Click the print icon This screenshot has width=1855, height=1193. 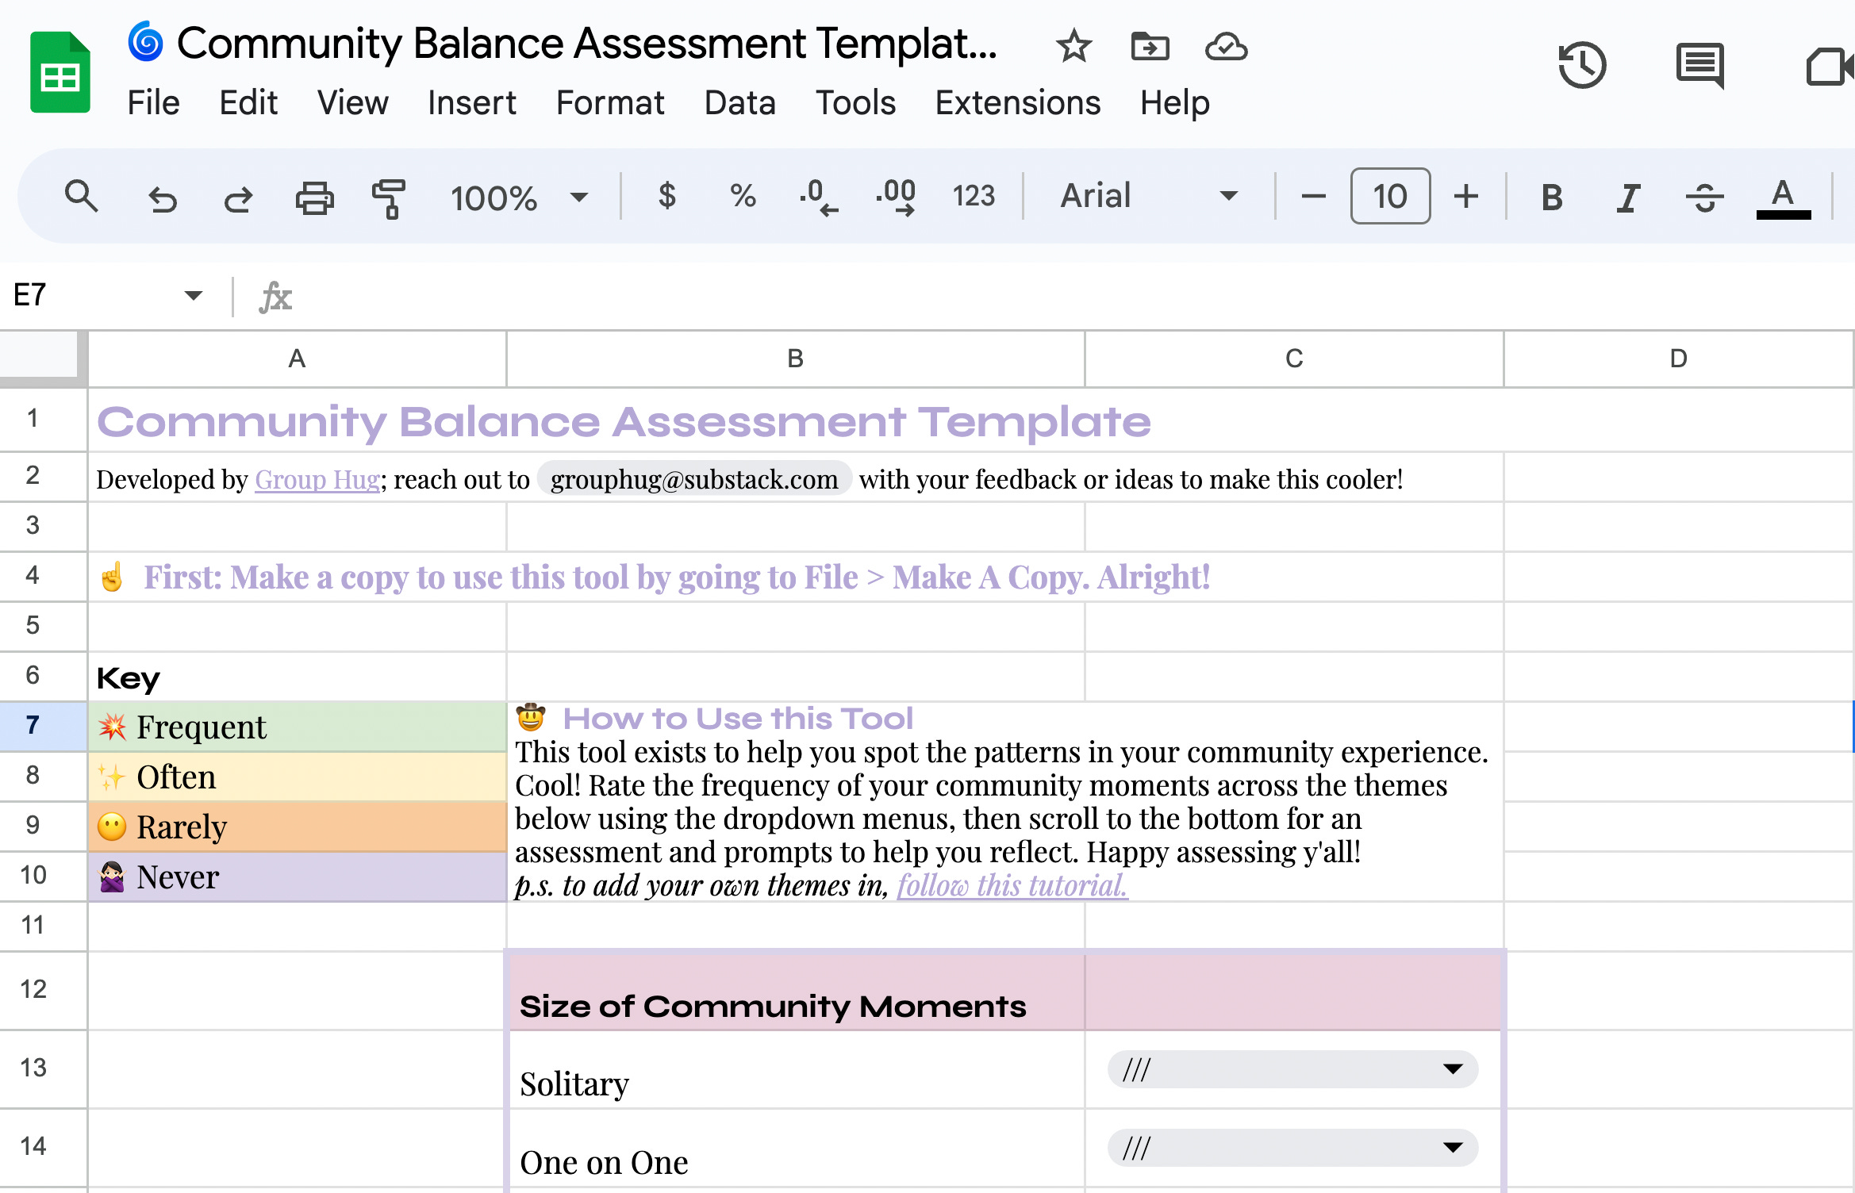[x=314, y=198]
